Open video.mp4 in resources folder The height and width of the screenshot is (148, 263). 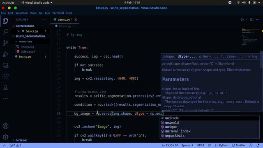tap(28, 52)
